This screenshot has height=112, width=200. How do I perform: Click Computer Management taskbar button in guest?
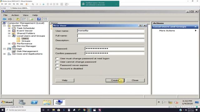click(59, 102)
